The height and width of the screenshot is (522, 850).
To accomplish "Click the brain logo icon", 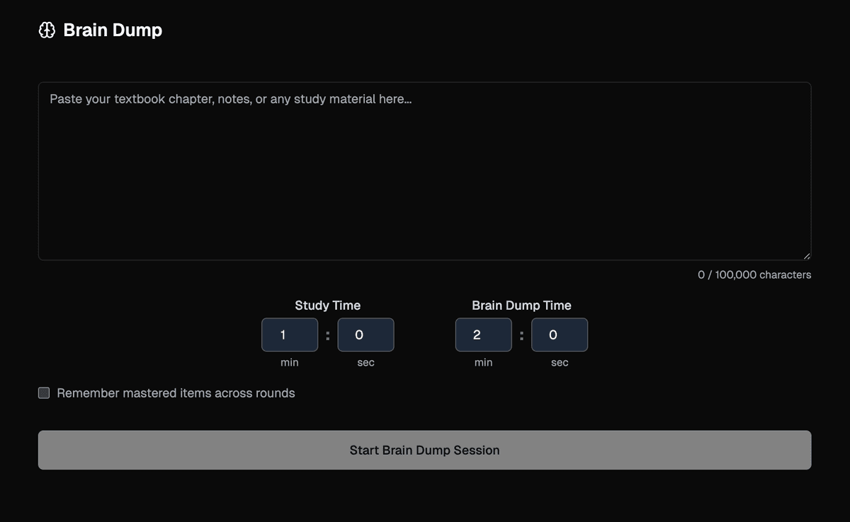I will (47, 30).
